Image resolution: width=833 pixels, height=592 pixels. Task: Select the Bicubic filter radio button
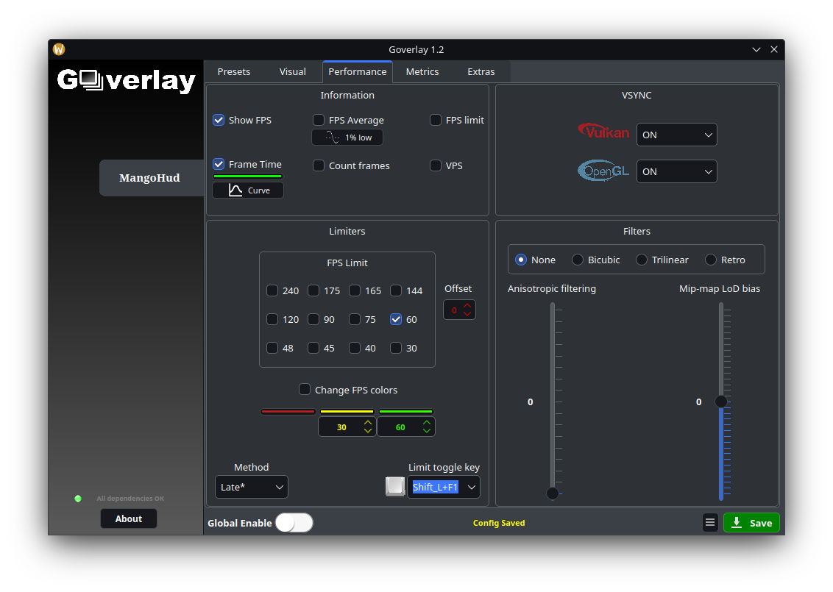pyautogui.click(x=578, y=260)
